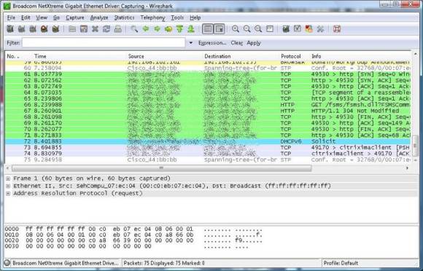The height and width of the screenshot is (271, 423).
Task: Find a packet magnifier icon
Action: click(x=134, y=29)
